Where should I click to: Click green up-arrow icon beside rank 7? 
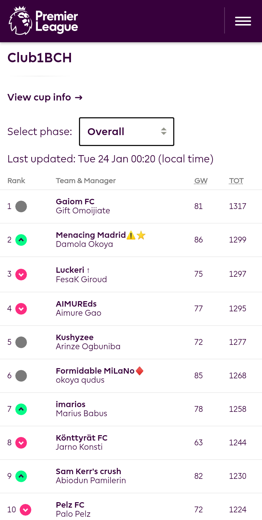click(x=21, y=409)
